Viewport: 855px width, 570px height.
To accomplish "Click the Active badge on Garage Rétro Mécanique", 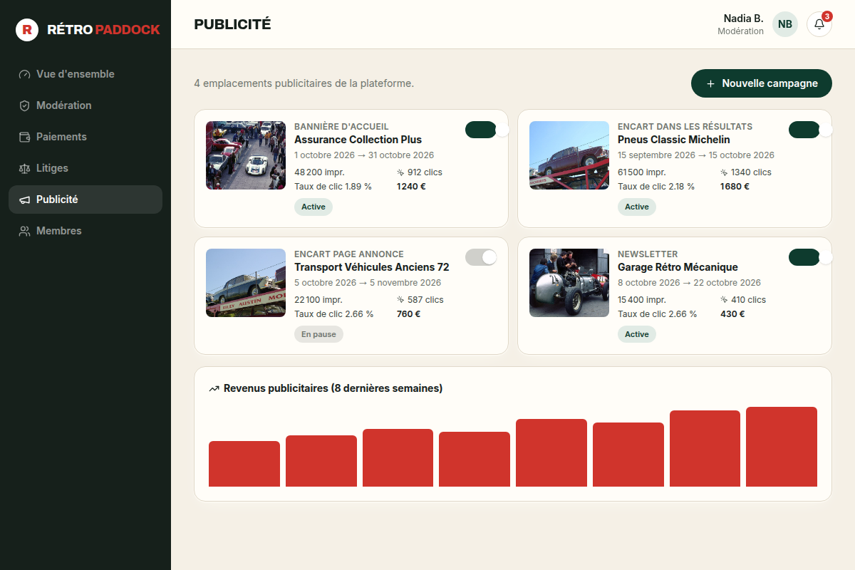I will (637, 334).
